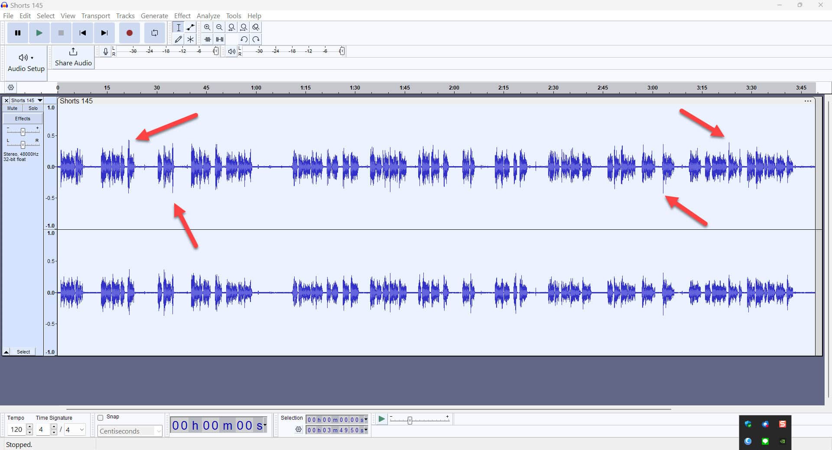The width and height of the screenshot is (832, 450).
Task: Open the Shorts 145 track name dropdown
Action: 39,100
